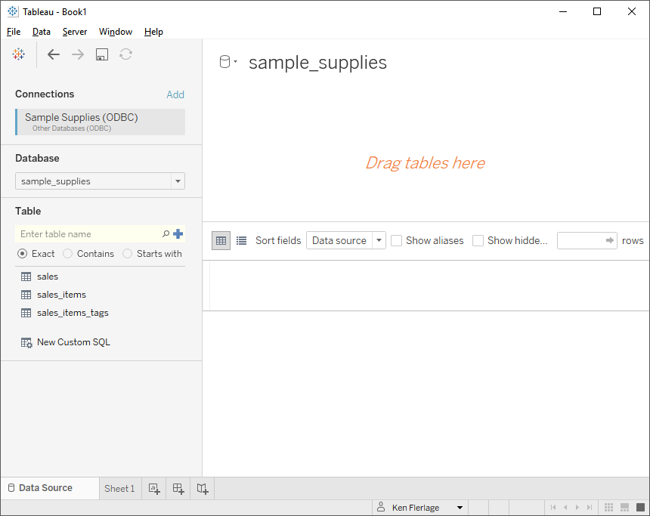Select the Starts with radio button
This screenshot has width=650, height=516.
point(127,254)
